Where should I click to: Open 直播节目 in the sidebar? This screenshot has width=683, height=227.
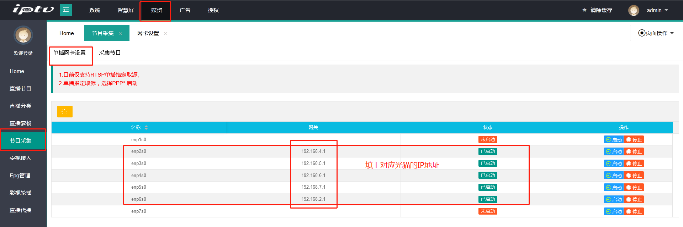click(20, 89)
